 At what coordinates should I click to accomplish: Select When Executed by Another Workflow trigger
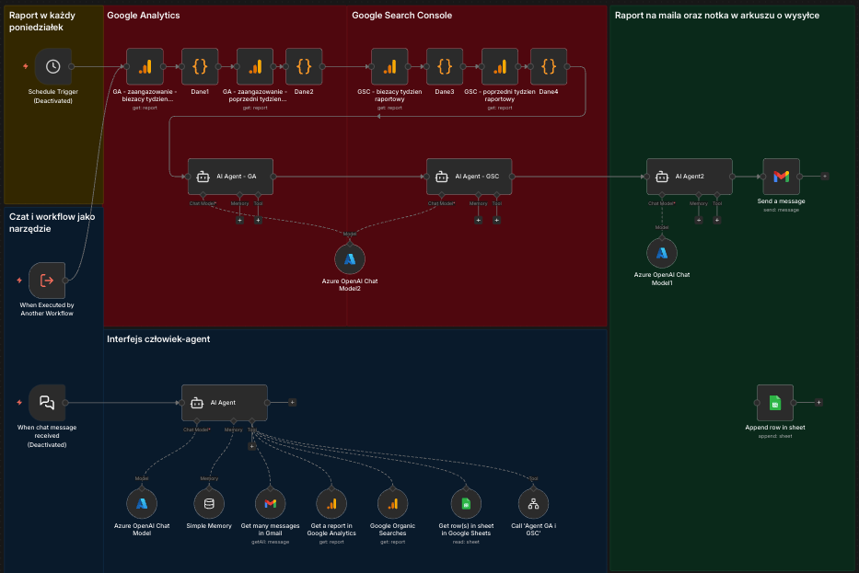click(x=47, y=281)
